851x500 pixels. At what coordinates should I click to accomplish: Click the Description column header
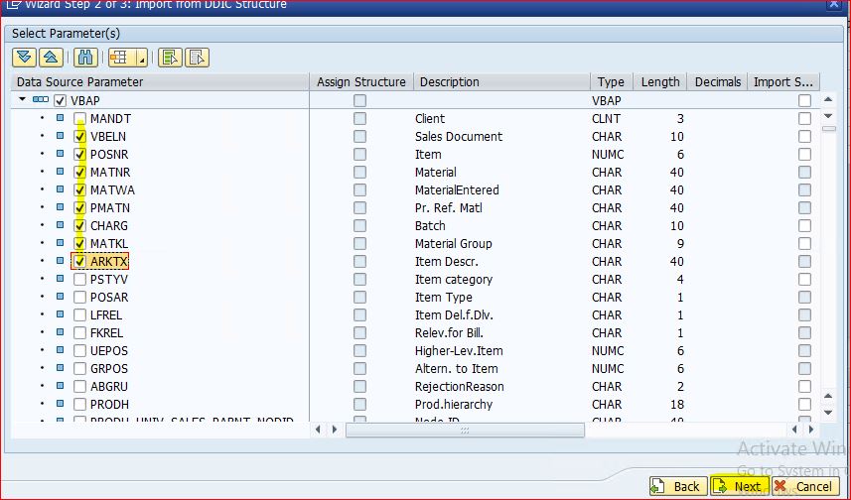coord(448,82)
